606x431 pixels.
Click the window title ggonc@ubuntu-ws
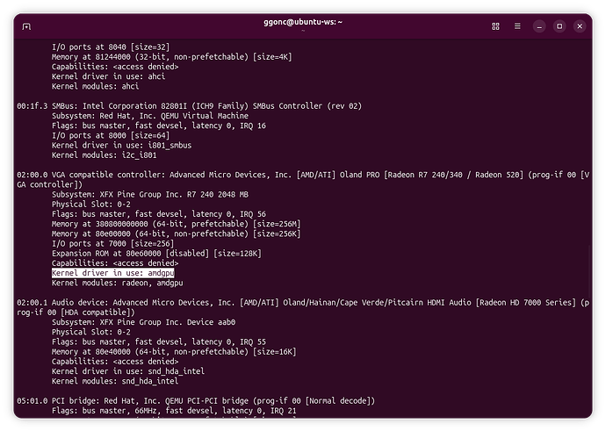click(303, 22)
